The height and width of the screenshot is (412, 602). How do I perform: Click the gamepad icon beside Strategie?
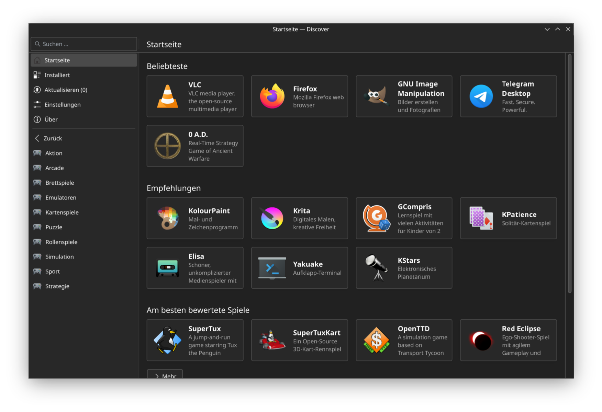tap(37, 286)
